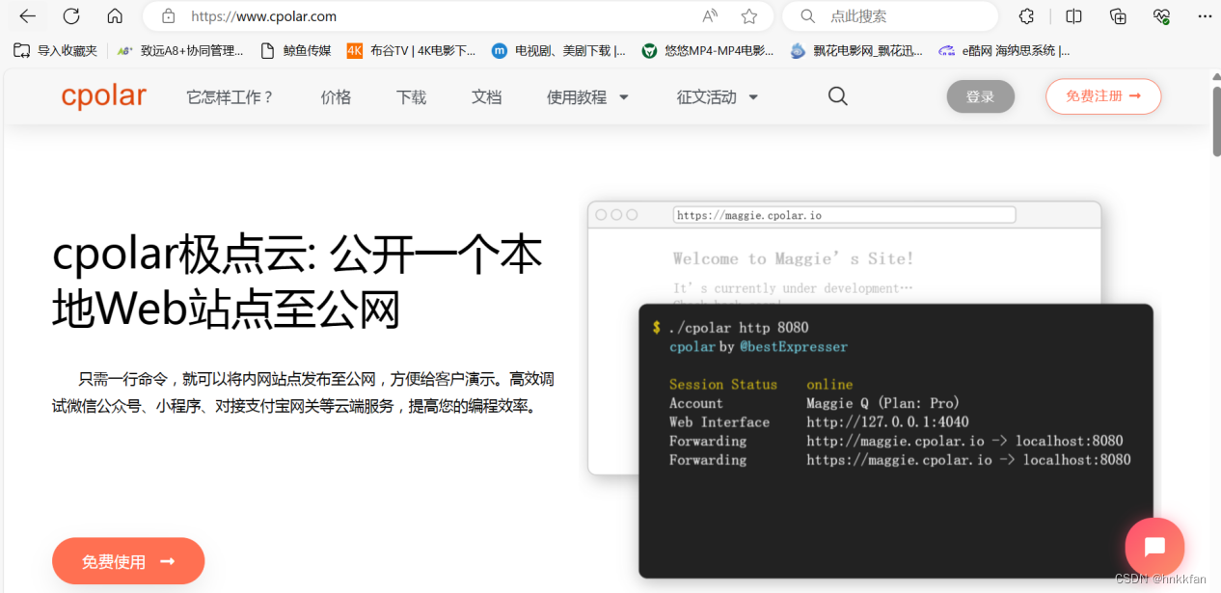Click the magnifier icon in browser search box
The image size is (1221, 593).
(808, 16)
